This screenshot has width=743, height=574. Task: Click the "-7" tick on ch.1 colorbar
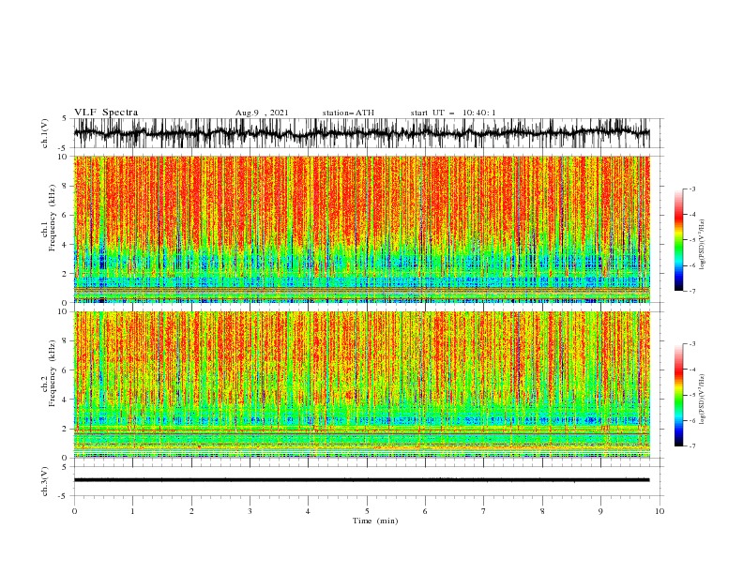click(x=692, y=291)
